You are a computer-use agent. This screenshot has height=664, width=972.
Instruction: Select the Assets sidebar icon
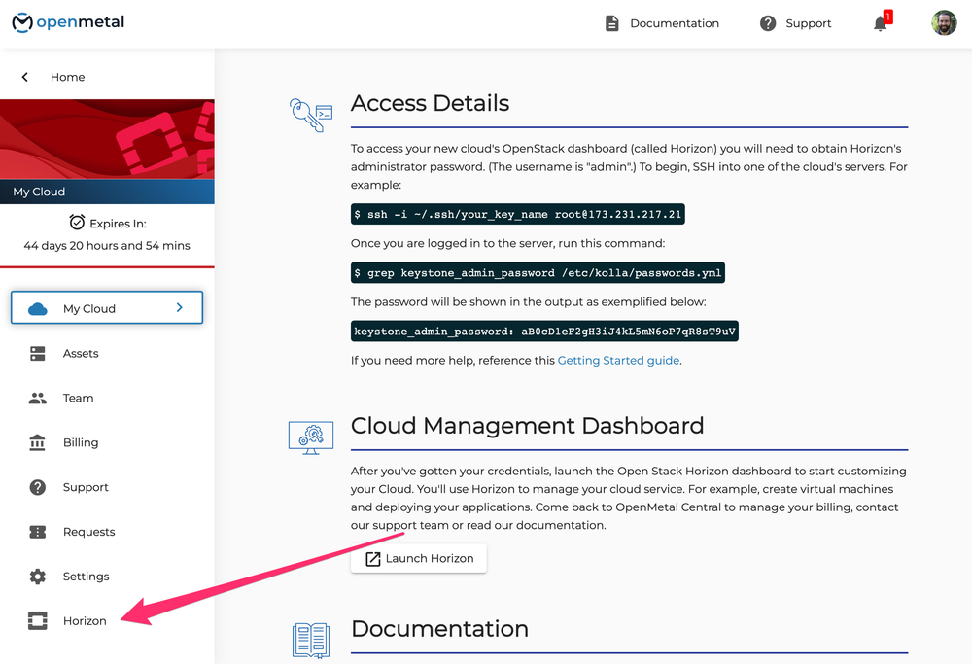tap(40, 353)
